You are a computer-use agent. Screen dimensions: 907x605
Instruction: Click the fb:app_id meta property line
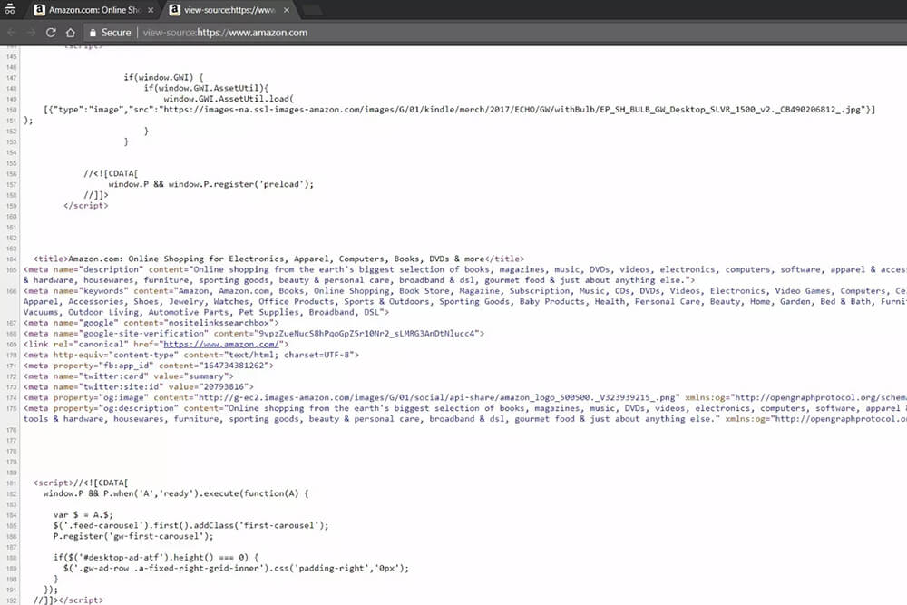click(x=149, y=366)
